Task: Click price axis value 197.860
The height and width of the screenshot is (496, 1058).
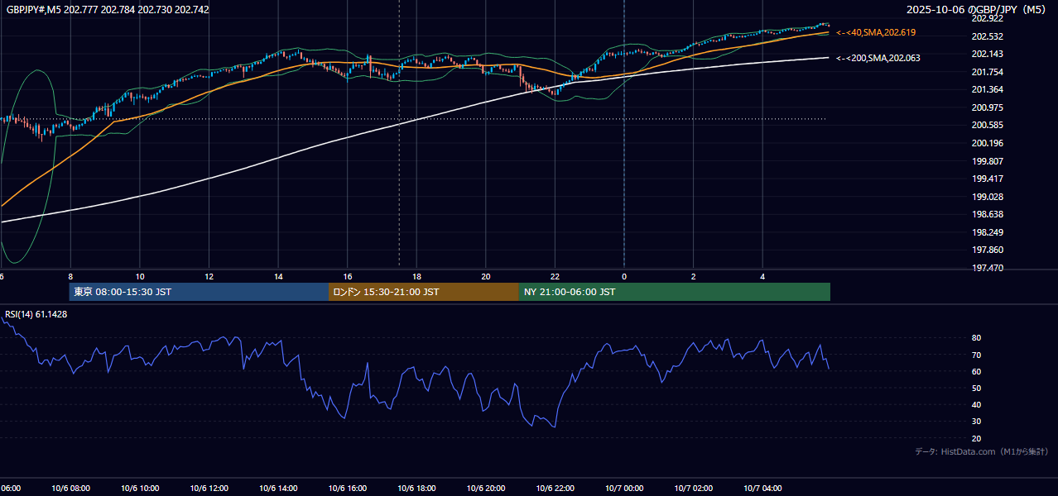Action: (x=987, y=250)
